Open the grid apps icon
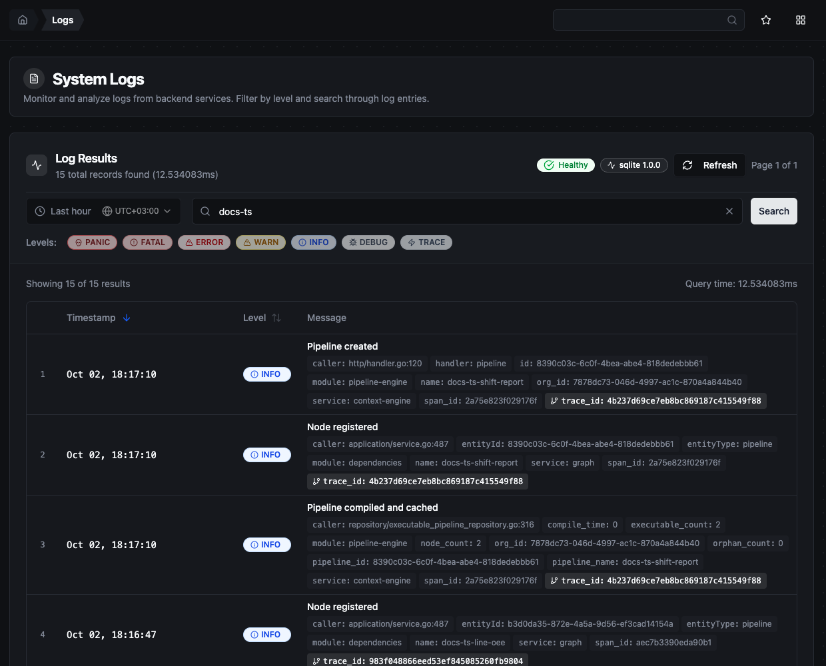This screenshot has height=666, width=826. (801, 20)
